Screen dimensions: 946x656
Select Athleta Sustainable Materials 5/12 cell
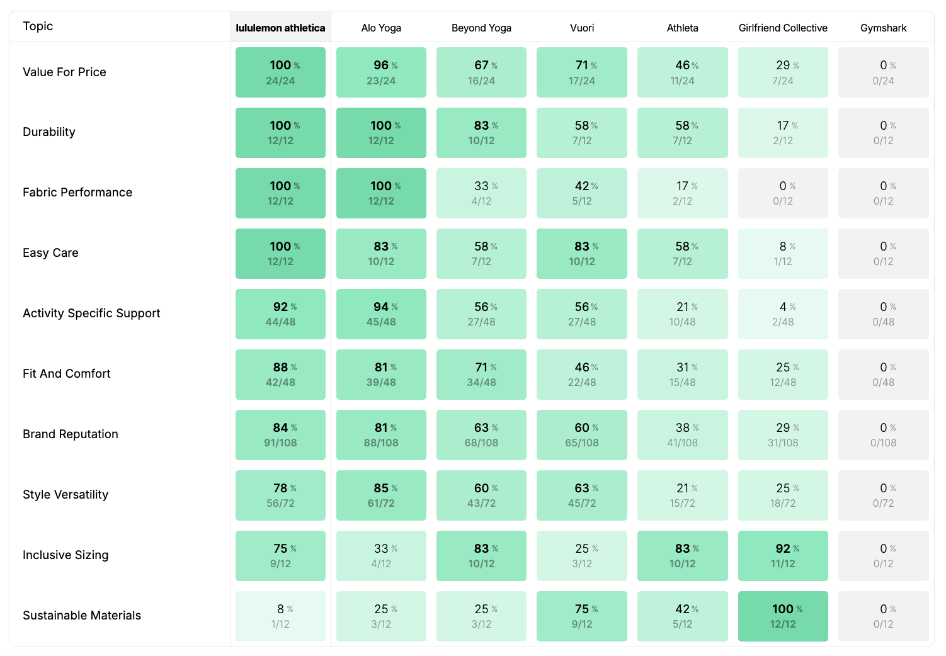pos(682,616)
